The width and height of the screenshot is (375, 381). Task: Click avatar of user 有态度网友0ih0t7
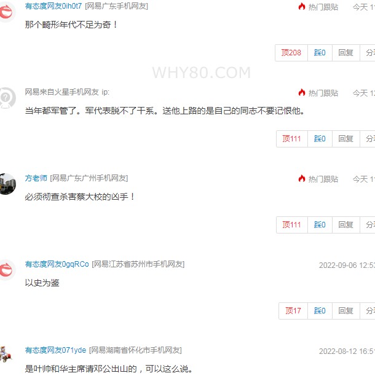[x=6, y=12]
